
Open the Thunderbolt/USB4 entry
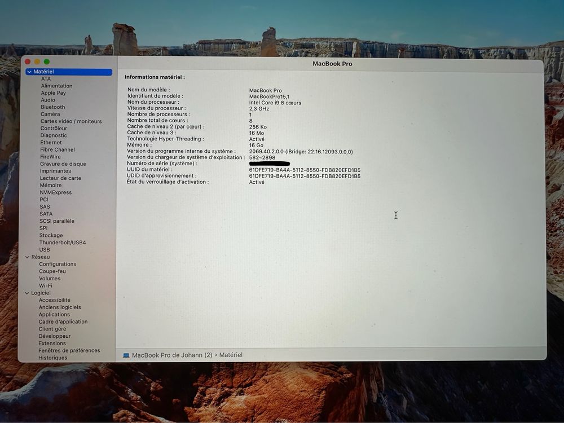click(63, 243)
